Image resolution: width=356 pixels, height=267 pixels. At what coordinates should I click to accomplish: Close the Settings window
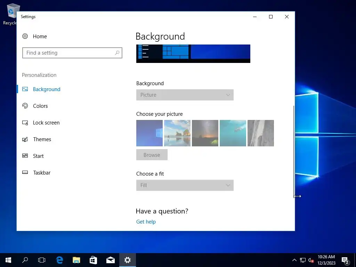coord(287,17)
